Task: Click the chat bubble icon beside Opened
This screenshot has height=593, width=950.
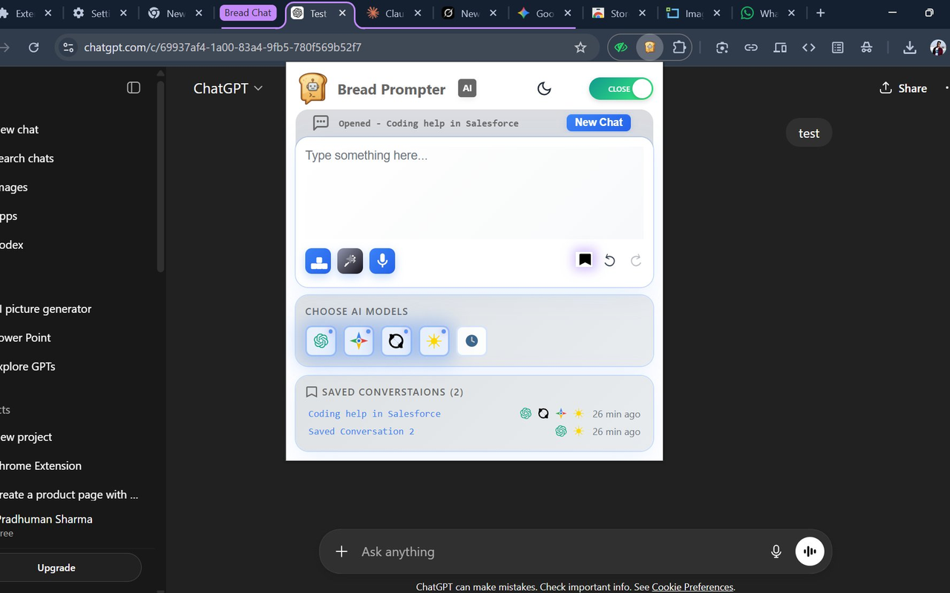Action: pos(321,123)
